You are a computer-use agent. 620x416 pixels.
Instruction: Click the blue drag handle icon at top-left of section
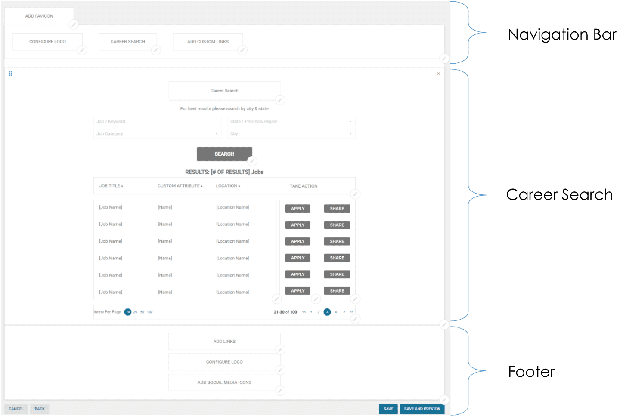point(10,73)
